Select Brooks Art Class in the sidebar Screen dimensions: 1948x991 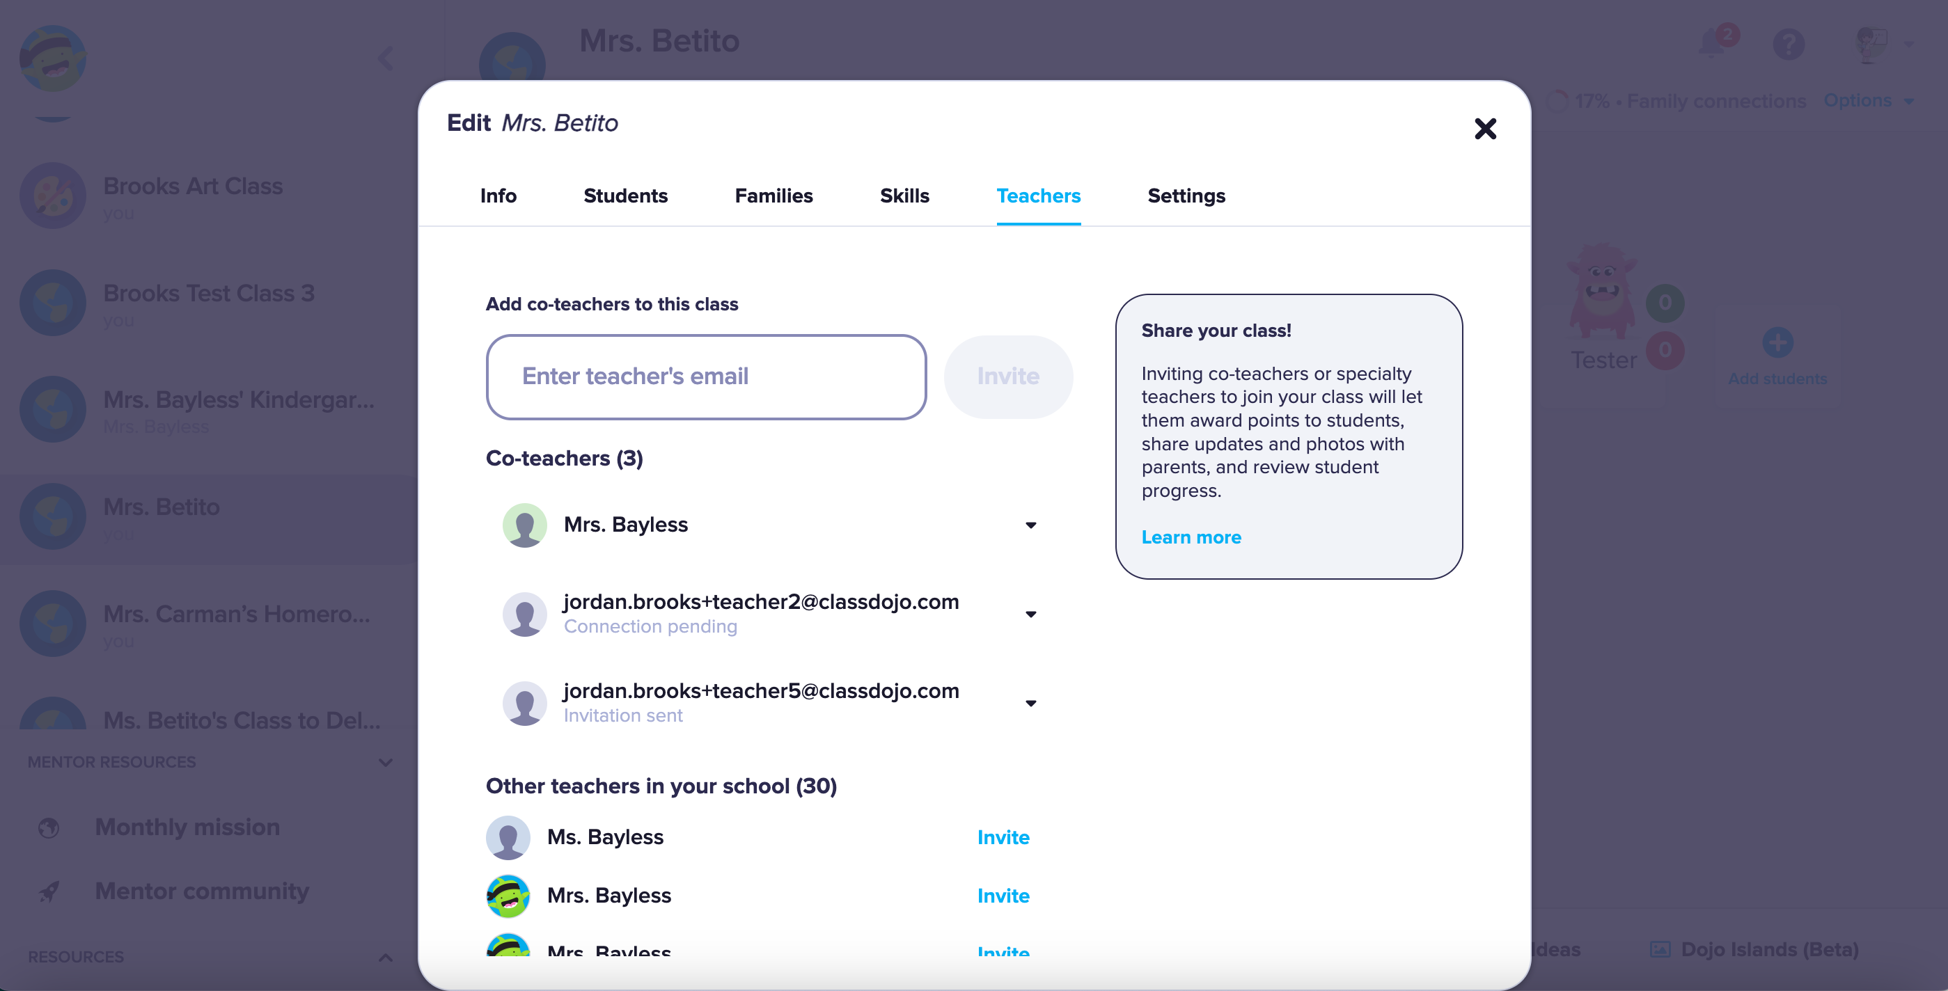pos(209,196)
